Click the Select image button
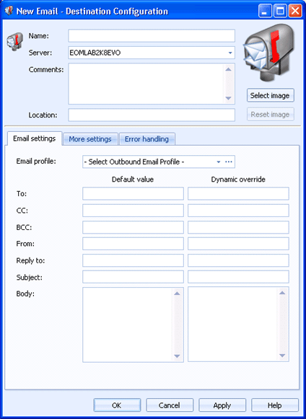306x419 pixels. [x=270, y=95]
